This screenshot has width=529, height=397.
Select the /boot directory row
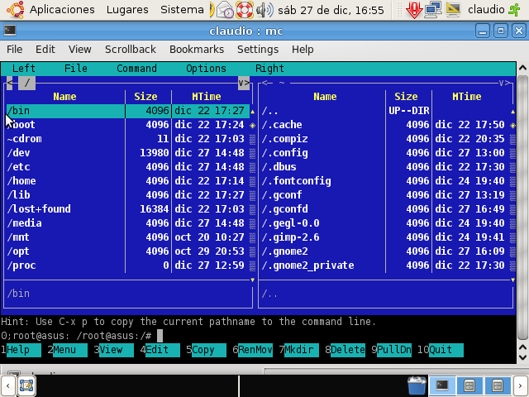pyautogui.click(x=128, y=125)
